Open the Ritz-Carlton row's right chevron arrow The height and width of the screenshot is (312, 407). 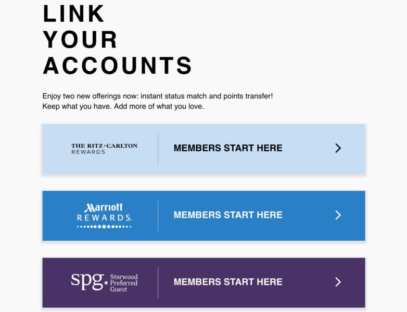click(338, 148)
